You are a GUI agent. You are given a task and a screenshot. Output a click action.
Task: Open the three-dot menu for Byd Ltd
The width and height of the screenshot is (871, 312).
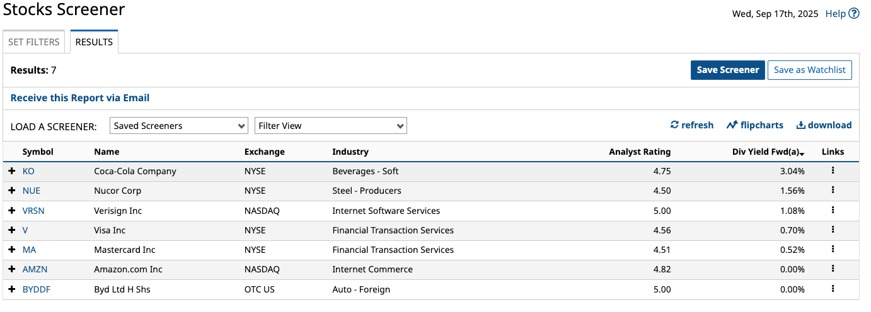pyautogui.click(x=833, y=289)
